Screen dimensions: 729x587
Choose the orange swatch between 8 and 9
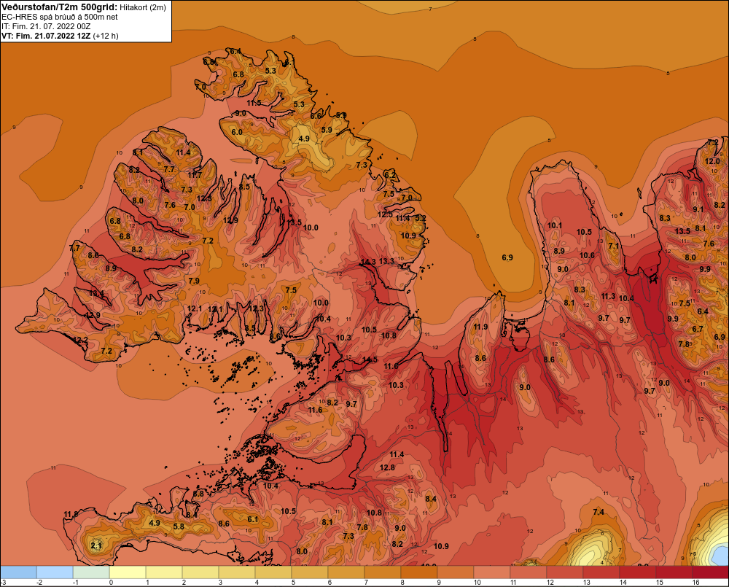(419, 572)
